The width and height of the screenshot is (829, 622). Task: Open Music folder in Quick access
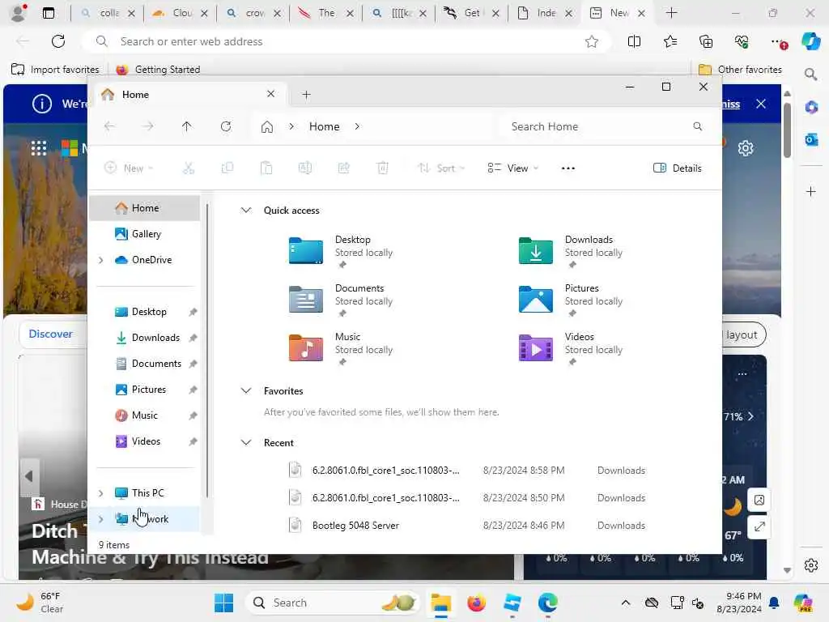click(342, 347)
